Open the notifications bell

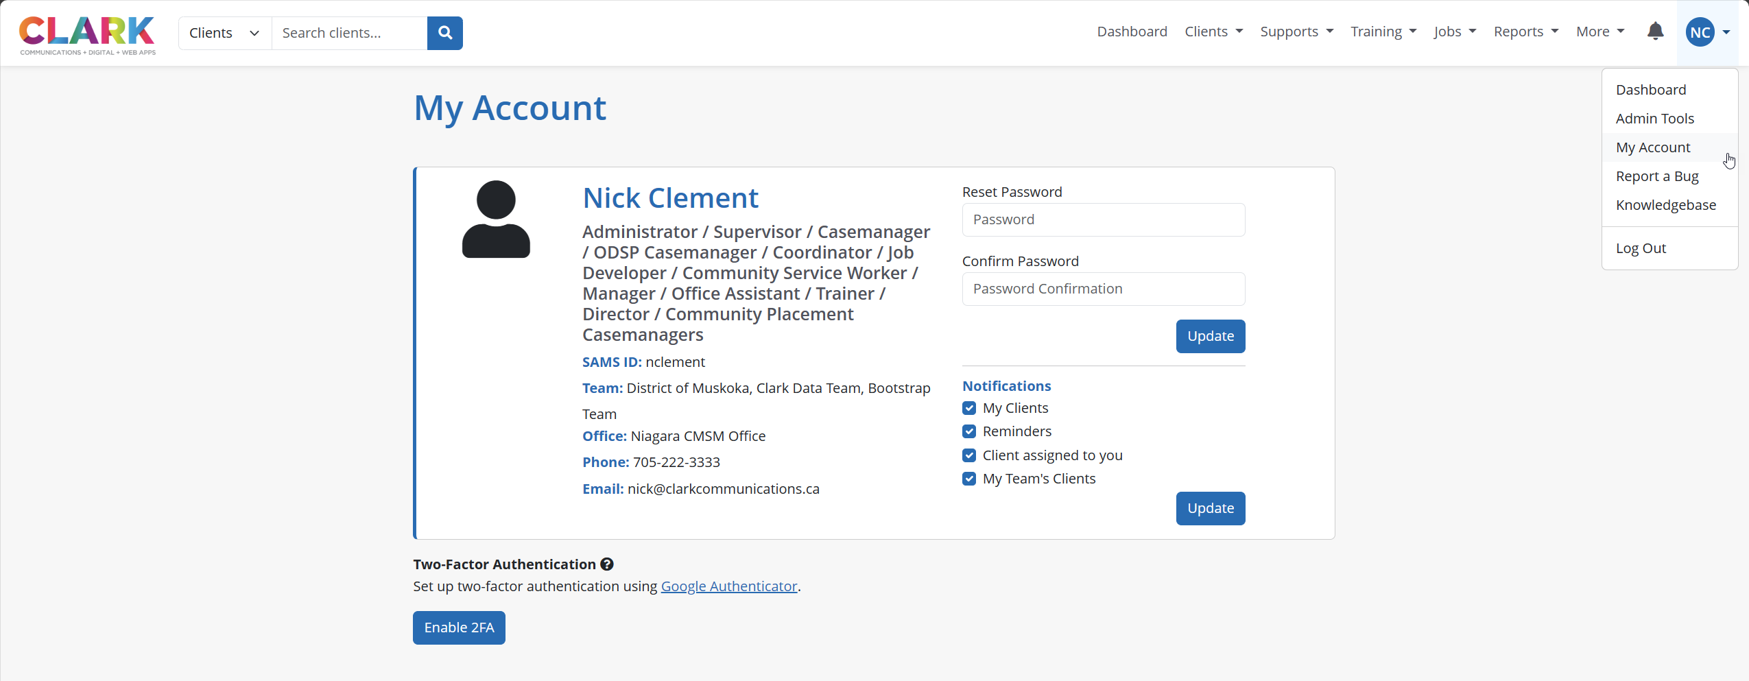(1655, 32)
